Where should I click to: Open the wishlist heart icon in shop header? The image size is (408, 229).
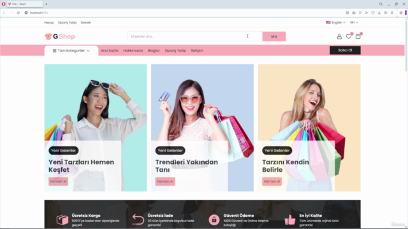tap(349, 36)
